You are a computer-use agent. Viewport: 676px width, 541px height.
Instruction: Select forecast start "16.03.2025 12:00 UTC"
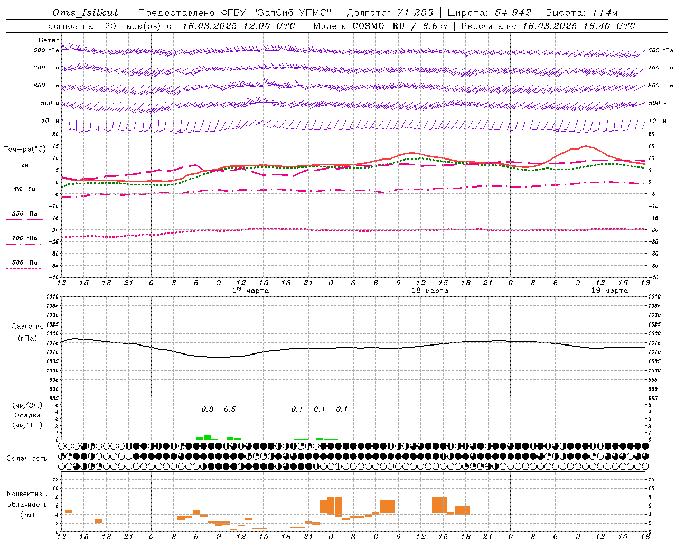tap(239, 26)
